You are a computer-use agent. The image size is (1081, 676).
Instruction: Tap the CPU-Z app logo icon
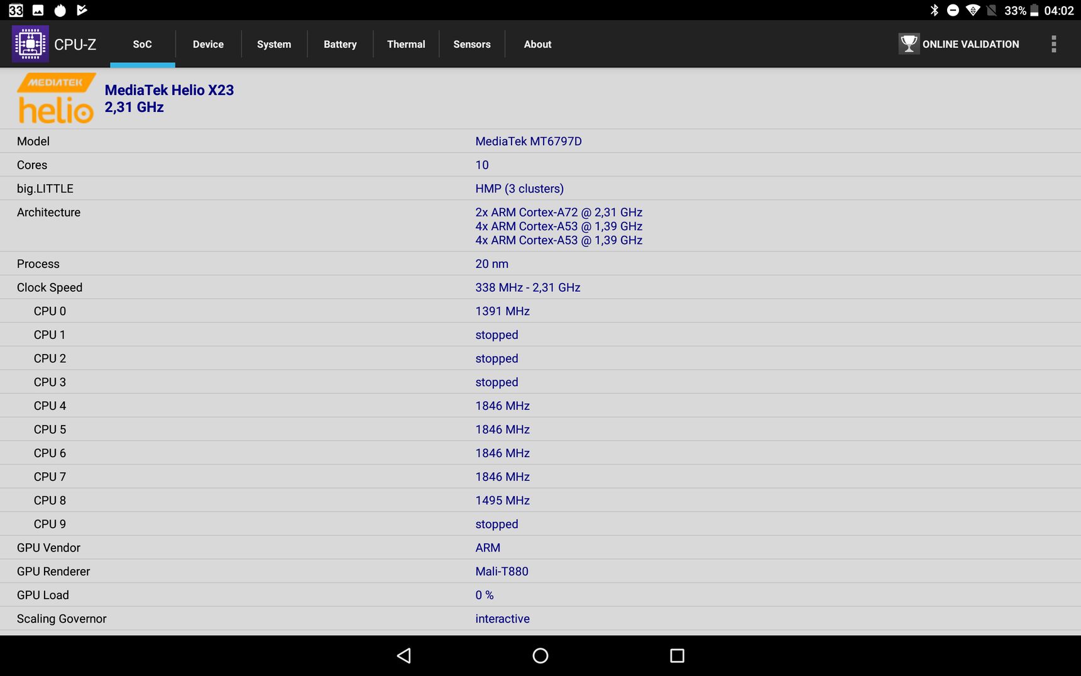point(30,44)
